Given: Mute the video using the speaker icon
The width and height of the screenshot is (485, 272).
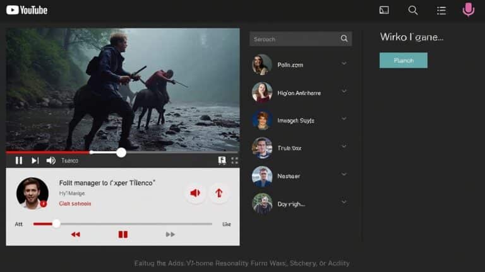Looking at the screenshot, I should [x=51, y=161].
